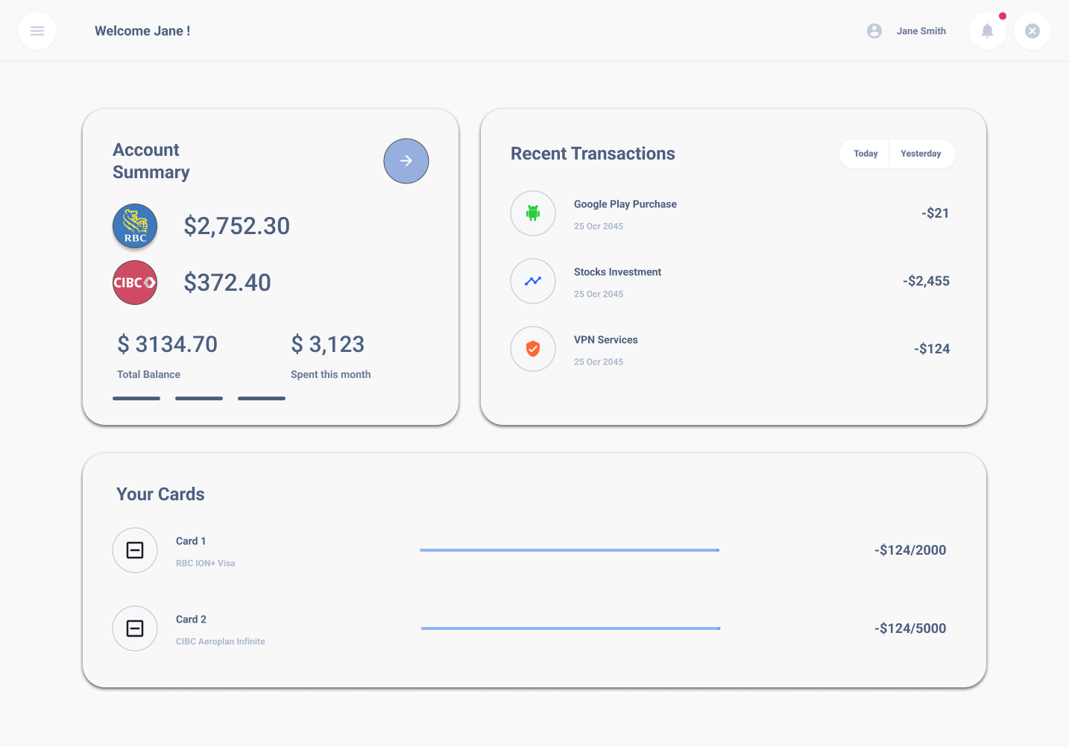This screenshot has width=1069, height=747.
Task: Click the VPN Services shield icon
Action: click(533, 349)
